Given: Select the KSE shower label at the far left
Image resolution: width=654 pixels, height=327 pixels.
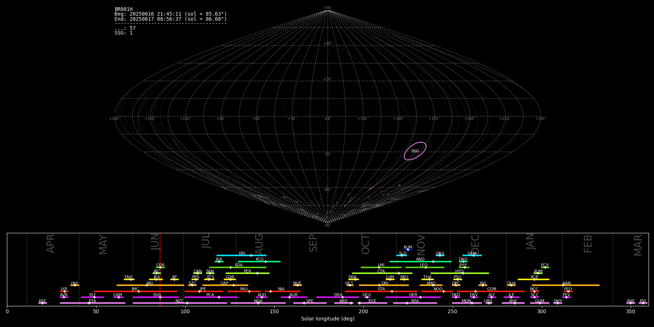Looking at the screenshot, I should click(43, 301).
